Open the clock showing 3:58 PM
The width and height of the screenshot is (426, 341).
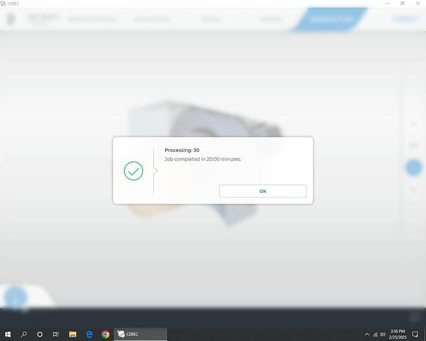pos(397,335)
